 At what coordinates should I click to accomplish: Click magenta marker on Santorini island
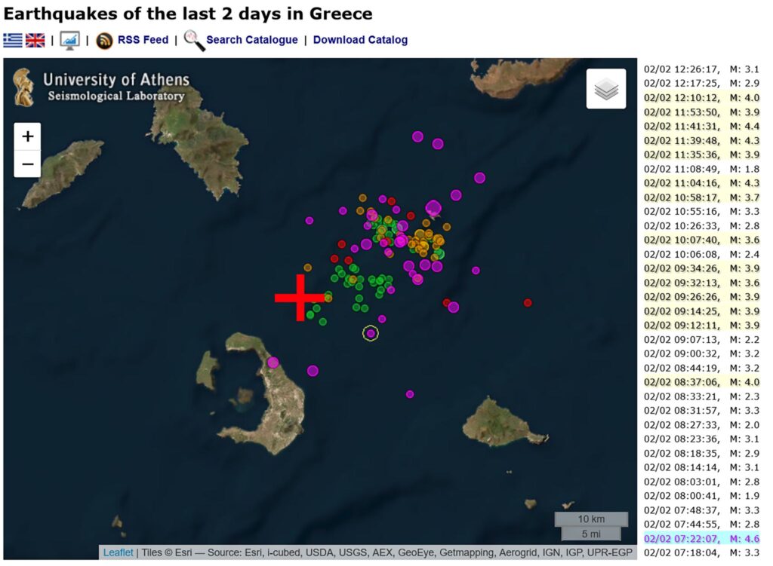273,363
